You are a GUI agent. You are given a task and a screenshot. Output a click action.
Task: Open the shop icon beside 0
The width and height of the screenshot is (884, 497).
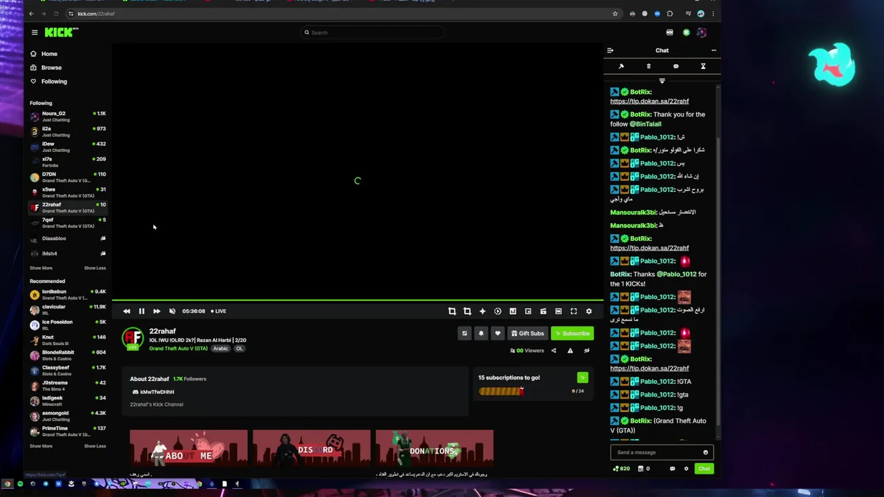pos(640,469)
